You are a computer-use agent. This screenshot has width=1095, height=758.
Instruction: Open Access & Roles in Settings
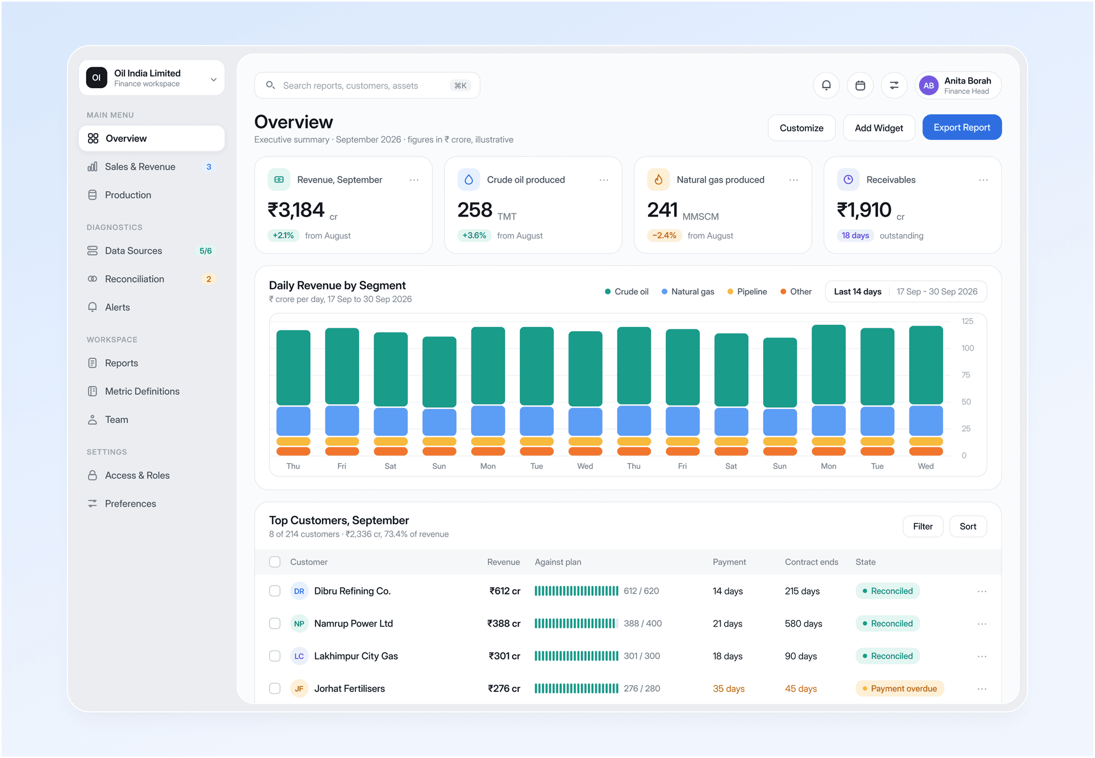tap(151, 475)
